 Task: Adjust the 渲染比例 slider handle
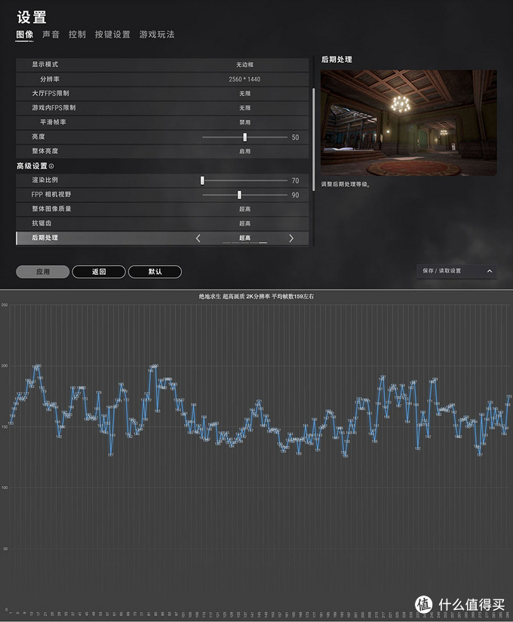pos(202,180)
